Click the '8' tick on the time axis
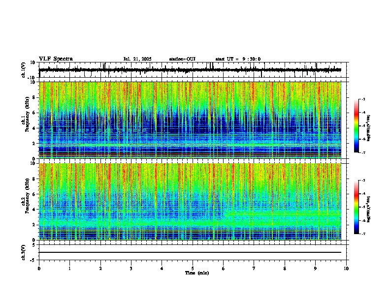 pos(285,269)
